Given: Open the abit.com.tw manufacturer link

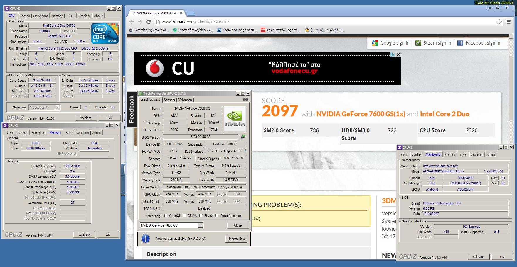Looking at the screenshot, I should [465, 166].
